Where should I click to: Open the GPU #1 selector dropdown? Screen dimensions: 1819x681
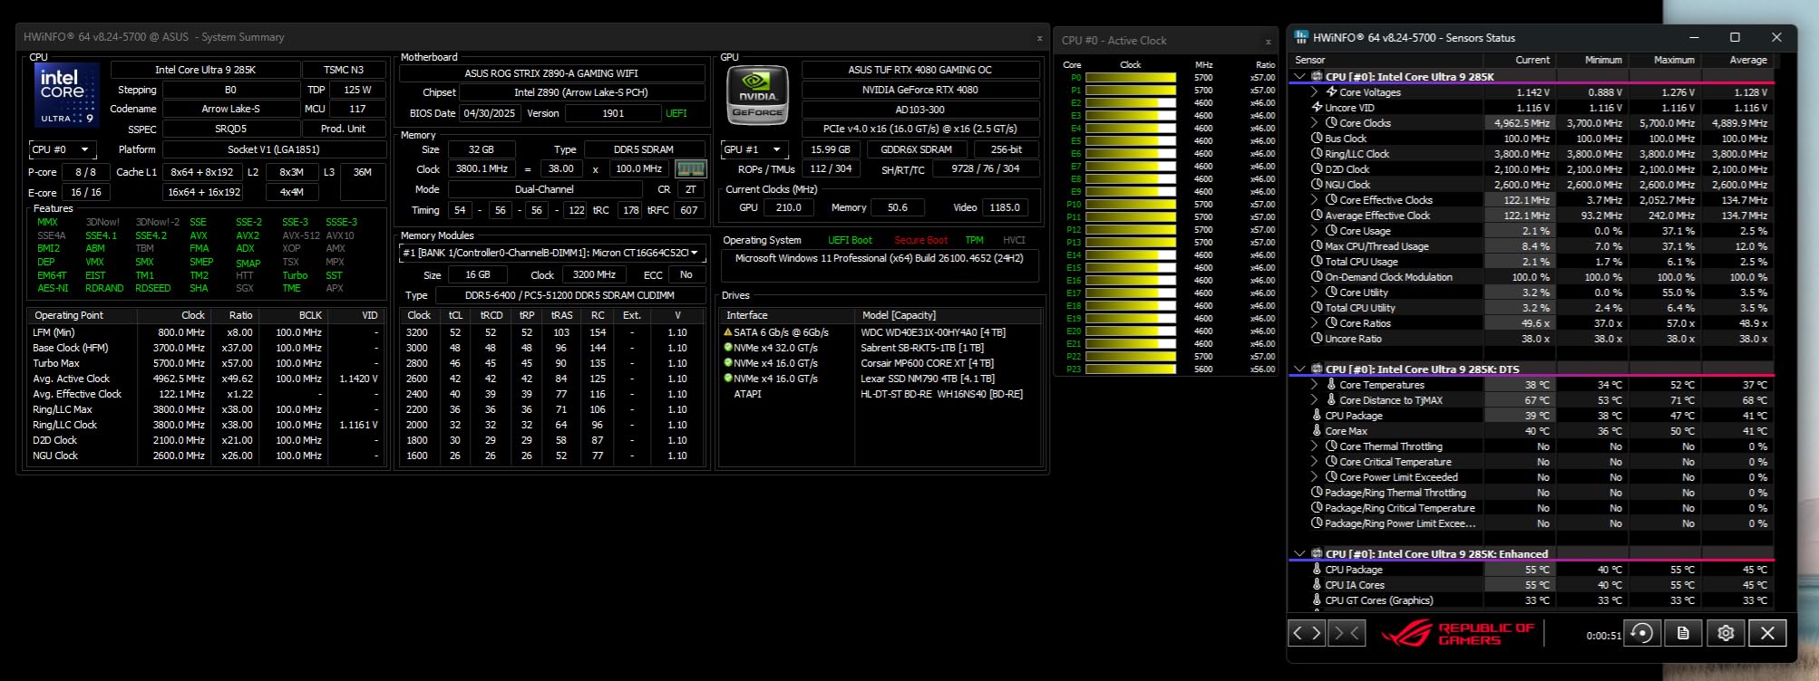(753, 149)
